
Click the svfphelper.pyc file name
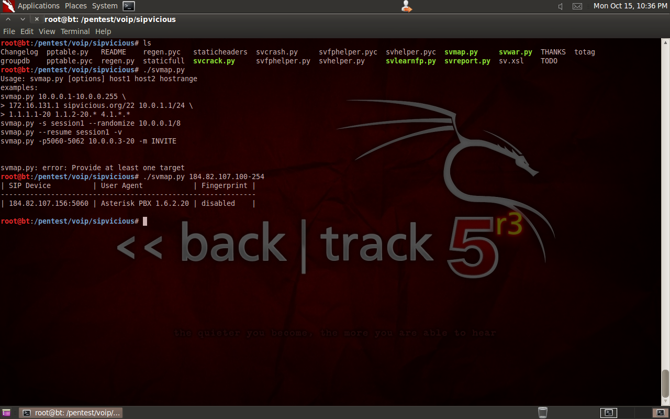[x=348, y=52]
